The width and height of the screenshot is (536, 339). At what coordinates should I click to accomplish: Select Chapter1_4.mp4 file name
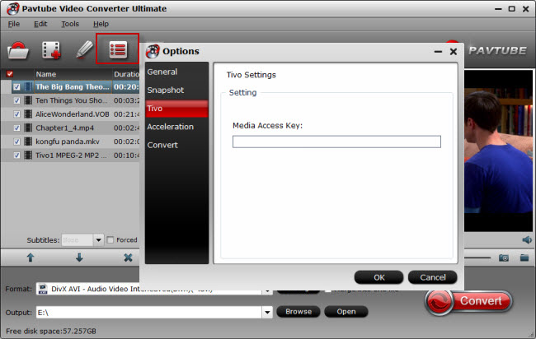[x=64, y=128]
